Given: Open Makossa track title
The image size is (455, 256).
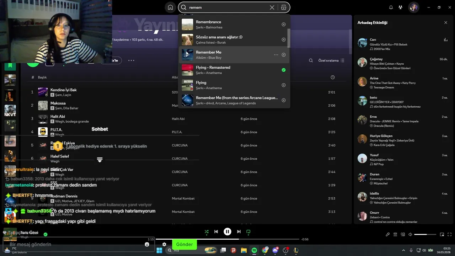Looking at the screenshot, I should point(58,103).
